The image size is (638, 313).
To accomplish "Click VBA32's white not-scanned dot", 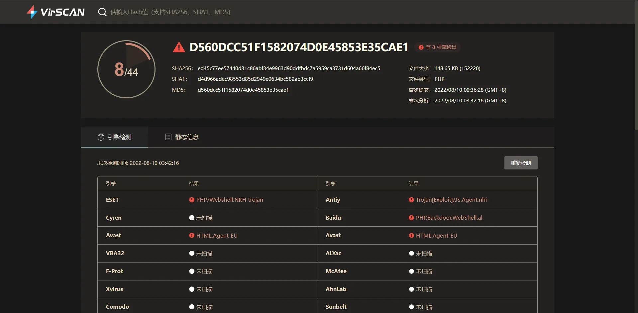I will [192, 253].
